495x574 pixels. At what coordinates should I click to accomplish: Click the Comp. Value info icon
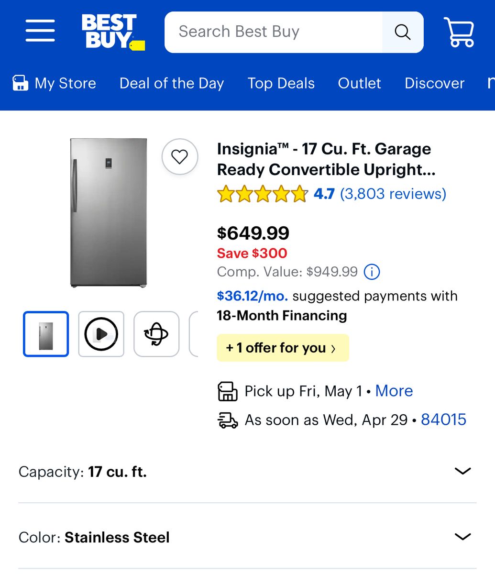point(372,272)
